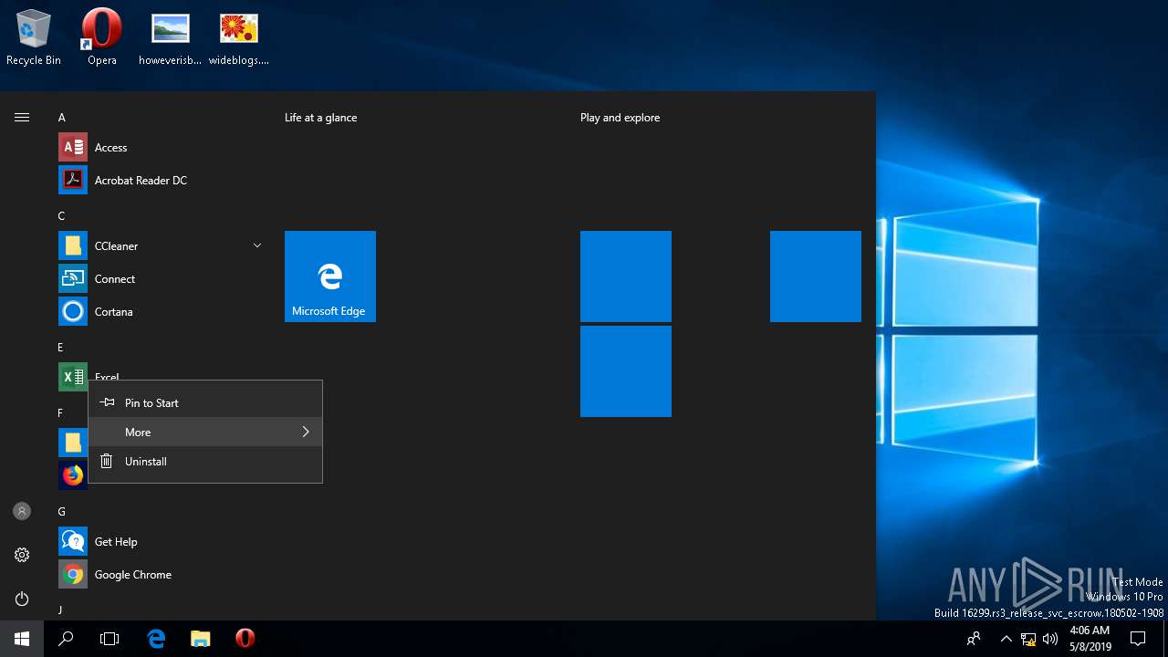Click the Power icon
The width and height of the screenshot is (1168, 657).
22,599
